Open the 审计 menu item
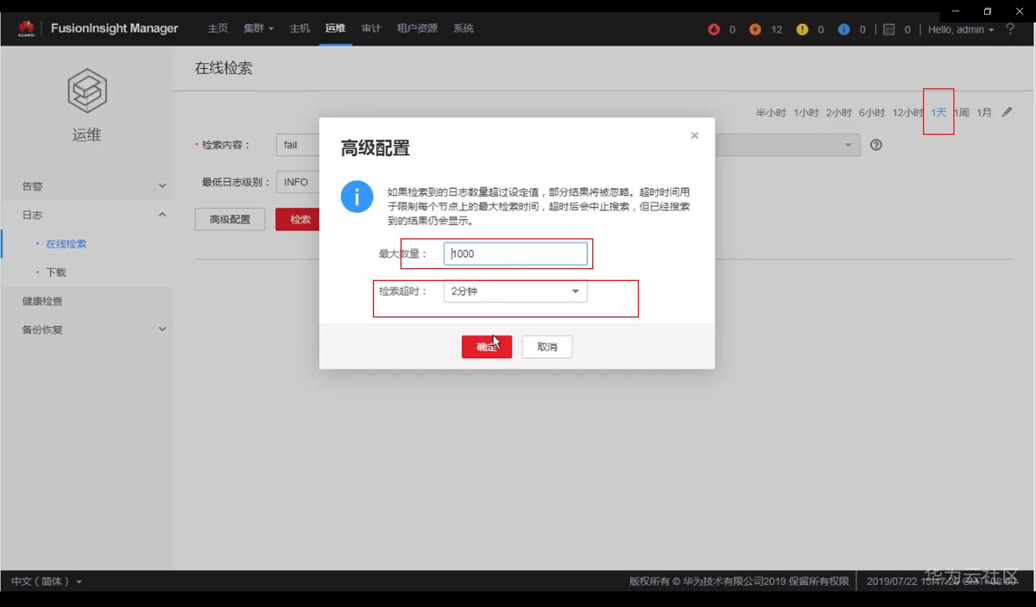 point(371,28)
